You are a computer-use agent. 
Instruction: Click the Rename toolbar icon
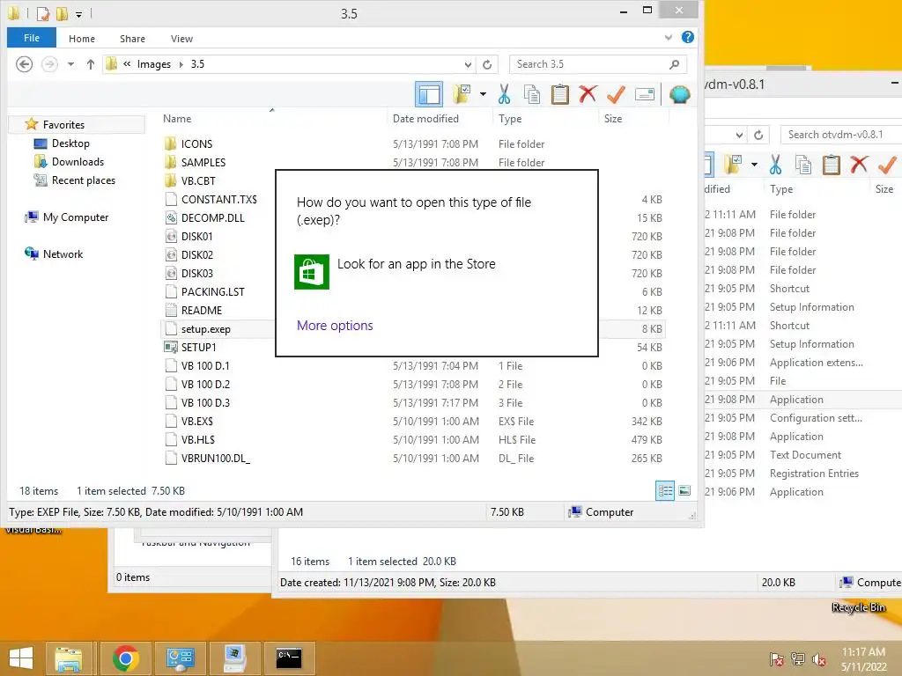click(x=645, y=94)
